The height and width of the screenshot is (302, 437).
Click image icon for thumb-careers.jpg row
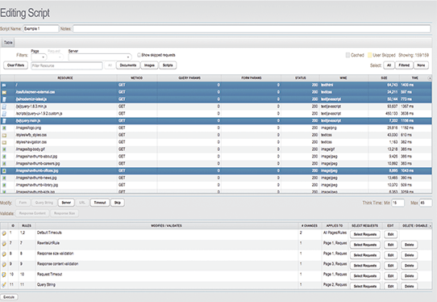(x=4, y=164)
